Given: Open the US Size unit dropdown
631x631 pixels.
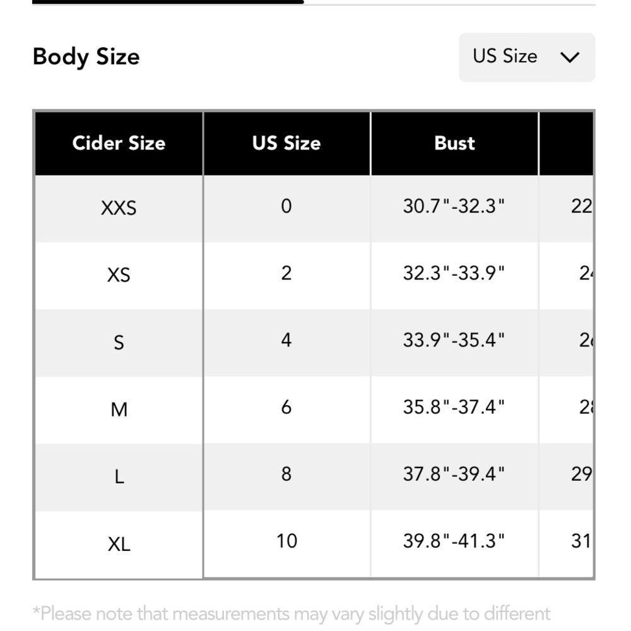Looking at the screenshot, I should [x=527, y=57].
